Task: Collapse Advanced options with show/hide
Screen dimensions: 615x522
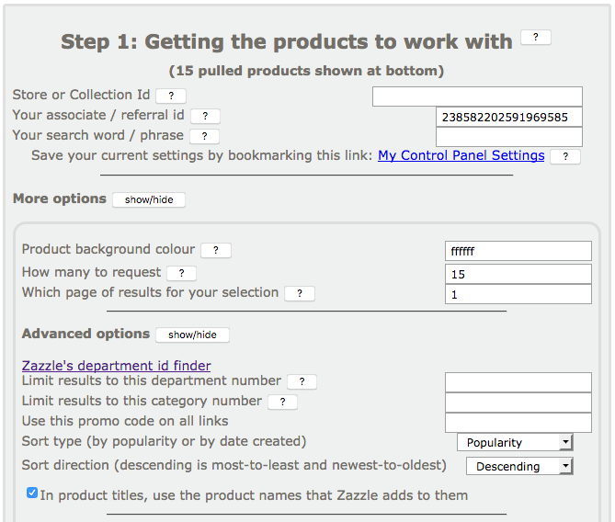Action: [x=192, y=335]
